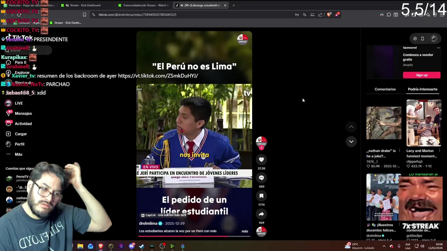
Task: Click the Brave browser taskbar icon
Action: 101,246
